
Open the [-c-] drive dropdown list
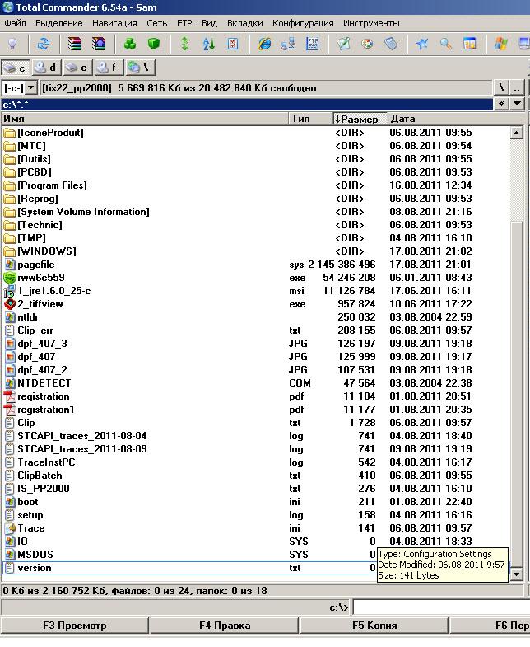pos(31,87)
